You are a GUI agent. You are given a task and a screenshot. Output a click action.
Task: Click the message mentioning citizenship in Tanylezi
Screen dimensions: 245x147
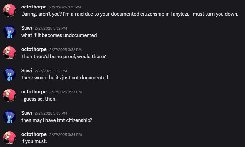click(x=130, y=14)
